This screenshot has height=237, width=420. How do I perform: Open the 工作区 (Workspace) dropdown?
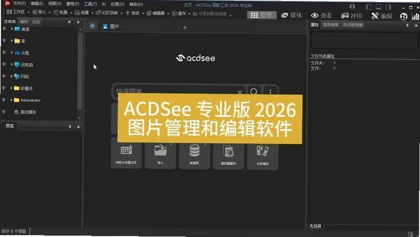pos(18,12)
